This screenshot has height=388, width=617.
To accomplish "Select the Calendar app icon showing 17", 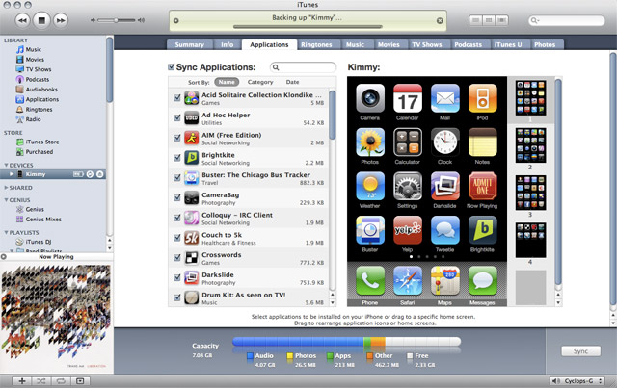I will (x=408, y=98).
